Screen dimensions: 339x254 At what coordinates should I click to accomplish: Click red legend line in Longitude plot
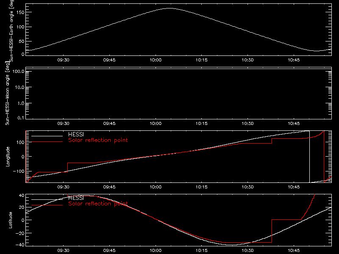click(47, 142)
